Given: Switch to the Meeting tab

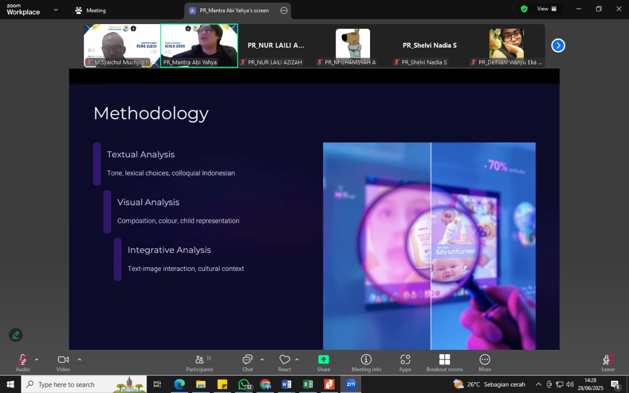Looking at the screenshot, I should (x=90, y=10).
